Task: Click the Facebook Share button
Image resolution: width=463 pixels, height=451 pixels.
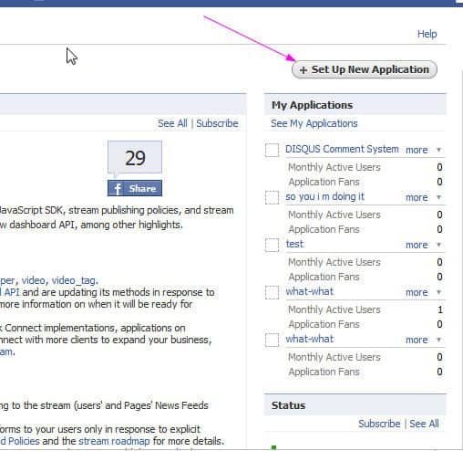Action: click(135, 188)
